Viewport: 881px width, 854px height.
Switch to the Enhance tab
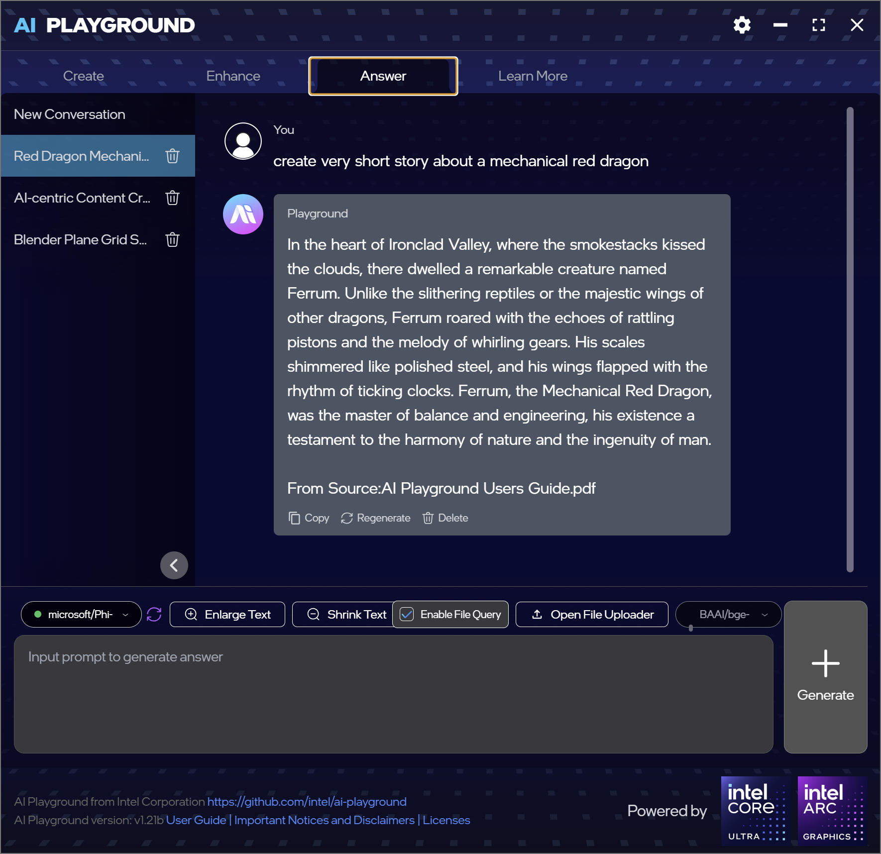pos(233,76)
